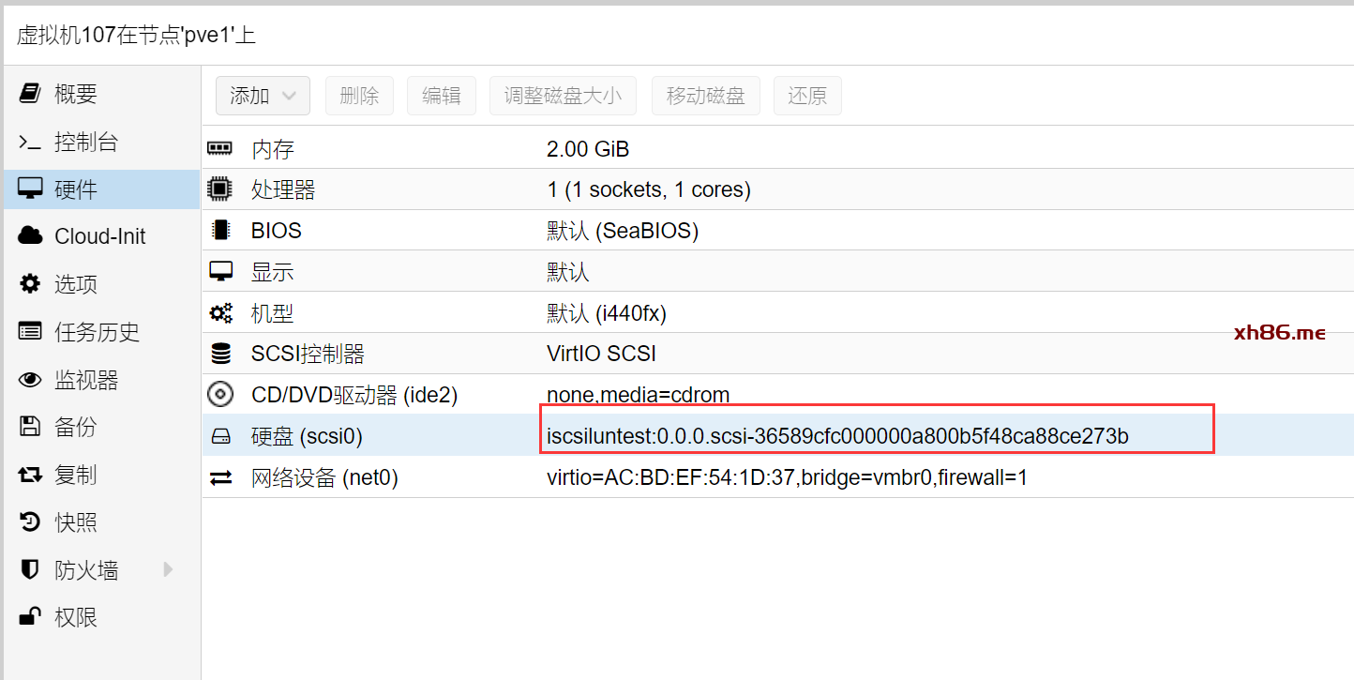Select the 内存 row label
The width and height of the screenshot is (1354, 680).
[x=273, y=149]
